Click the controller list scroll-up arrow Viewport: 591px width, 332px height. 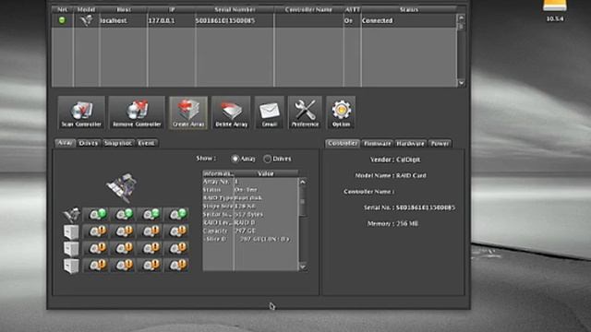(462, 18)
